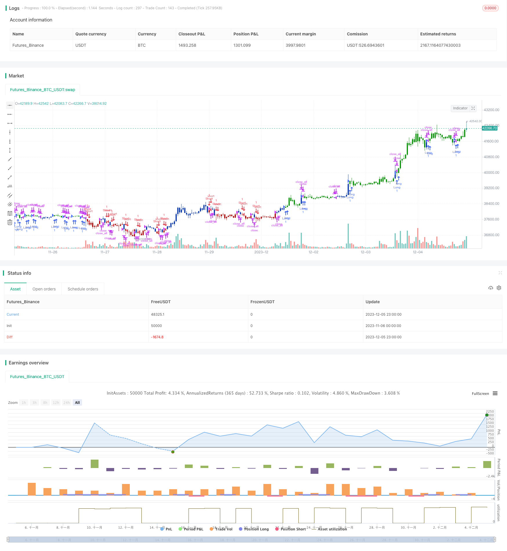Image resolution: width=507 pixels, height=551 pixels.
Task: Click the cloud download icon in Status info
Action: [x=490, y=288]
